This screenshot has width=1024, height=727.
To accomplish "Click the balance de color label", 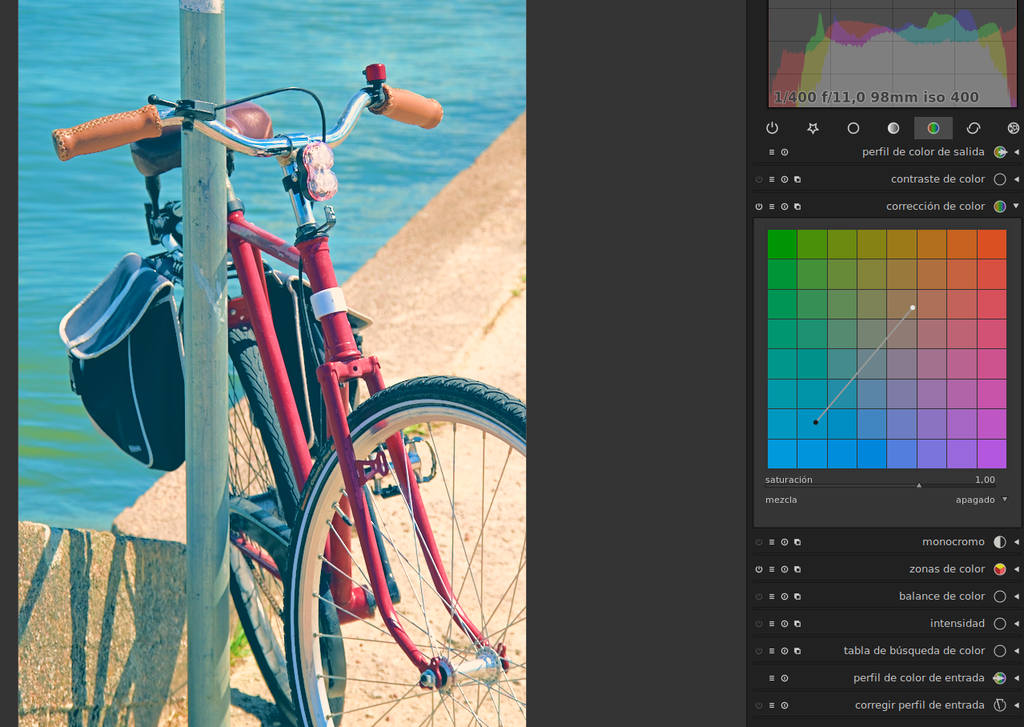I will point(942,596).
